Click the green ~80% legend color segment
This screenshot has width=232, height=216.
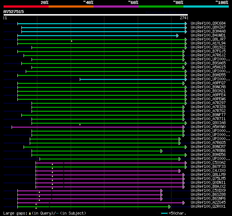[x=161, y=7]
